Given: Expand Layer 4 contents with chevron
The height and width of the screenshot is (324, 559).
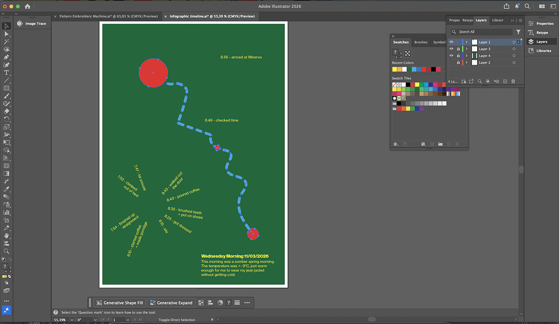Looking at the screenshot, I should click(x=466, y=55).
